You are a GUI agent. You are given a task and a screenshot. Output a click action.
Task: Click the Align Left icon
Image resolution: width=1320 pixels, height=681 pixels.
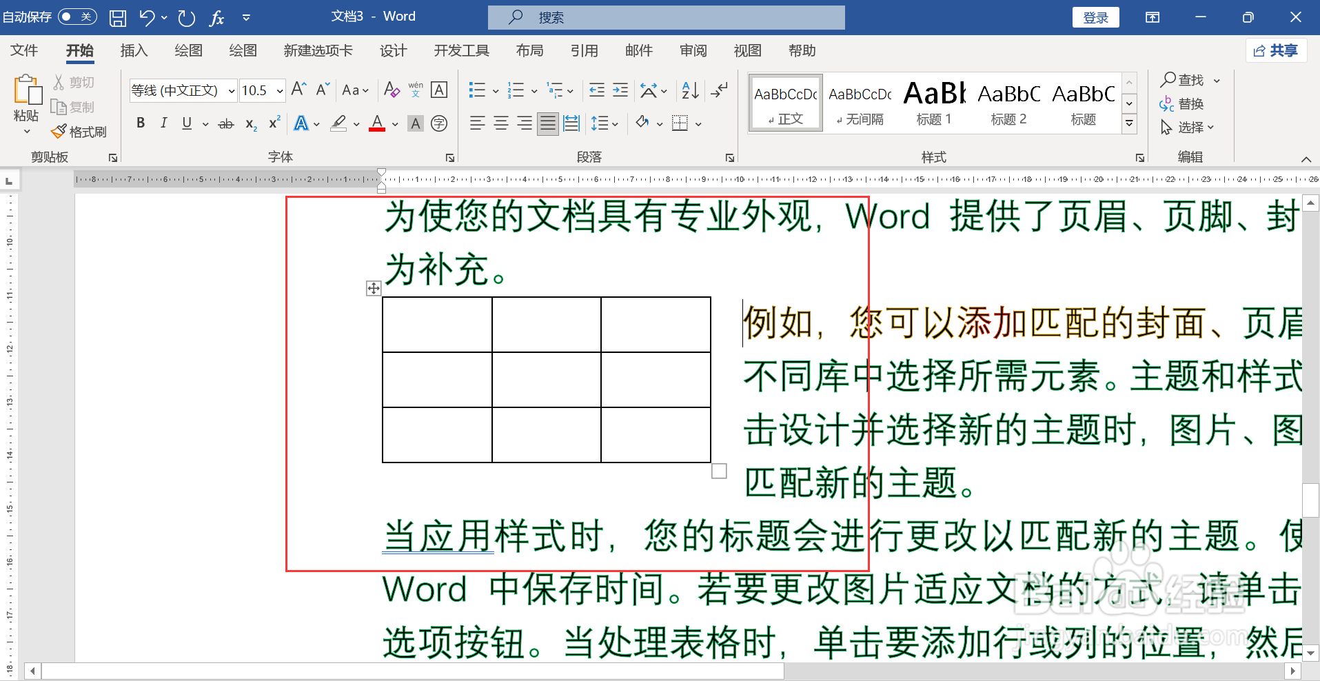coord(477,123)
